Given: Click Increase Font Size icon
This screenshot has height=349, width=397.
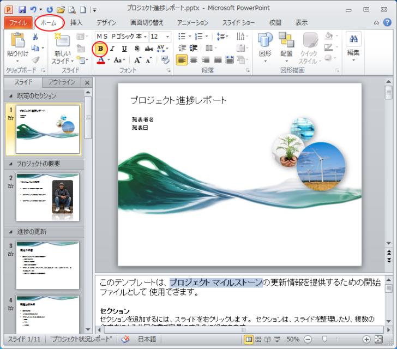Looking at the screenshot, I should [137, 60].
